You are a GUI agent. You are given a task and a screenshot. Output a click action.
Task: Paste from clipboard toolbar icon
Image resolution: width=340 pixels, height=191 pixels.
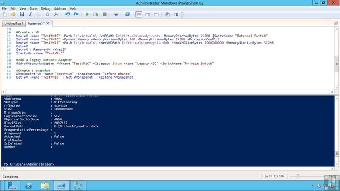[47, 14]
